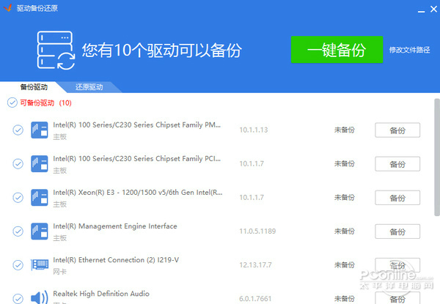440x304 pixels.
Task: Click the 网卡 label under Ethernet Connection
Action: pos(60,272)
